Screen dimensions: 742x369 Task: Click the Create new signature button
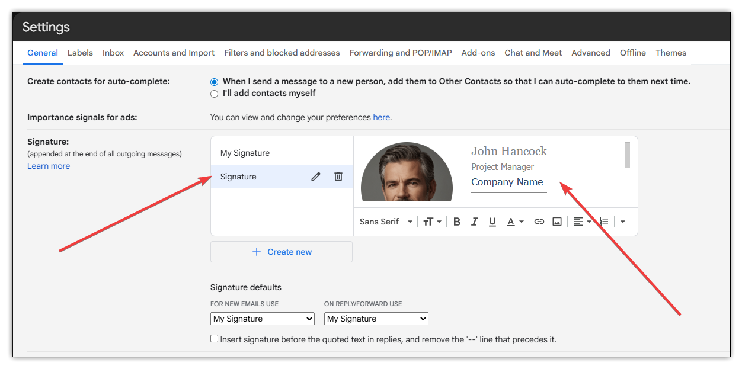282,252
